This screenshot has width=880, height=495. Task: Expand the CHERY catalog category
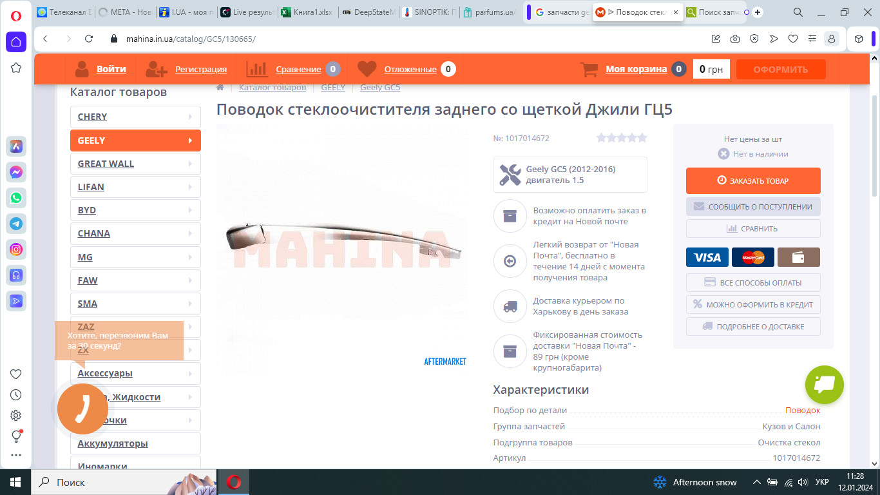135,117
